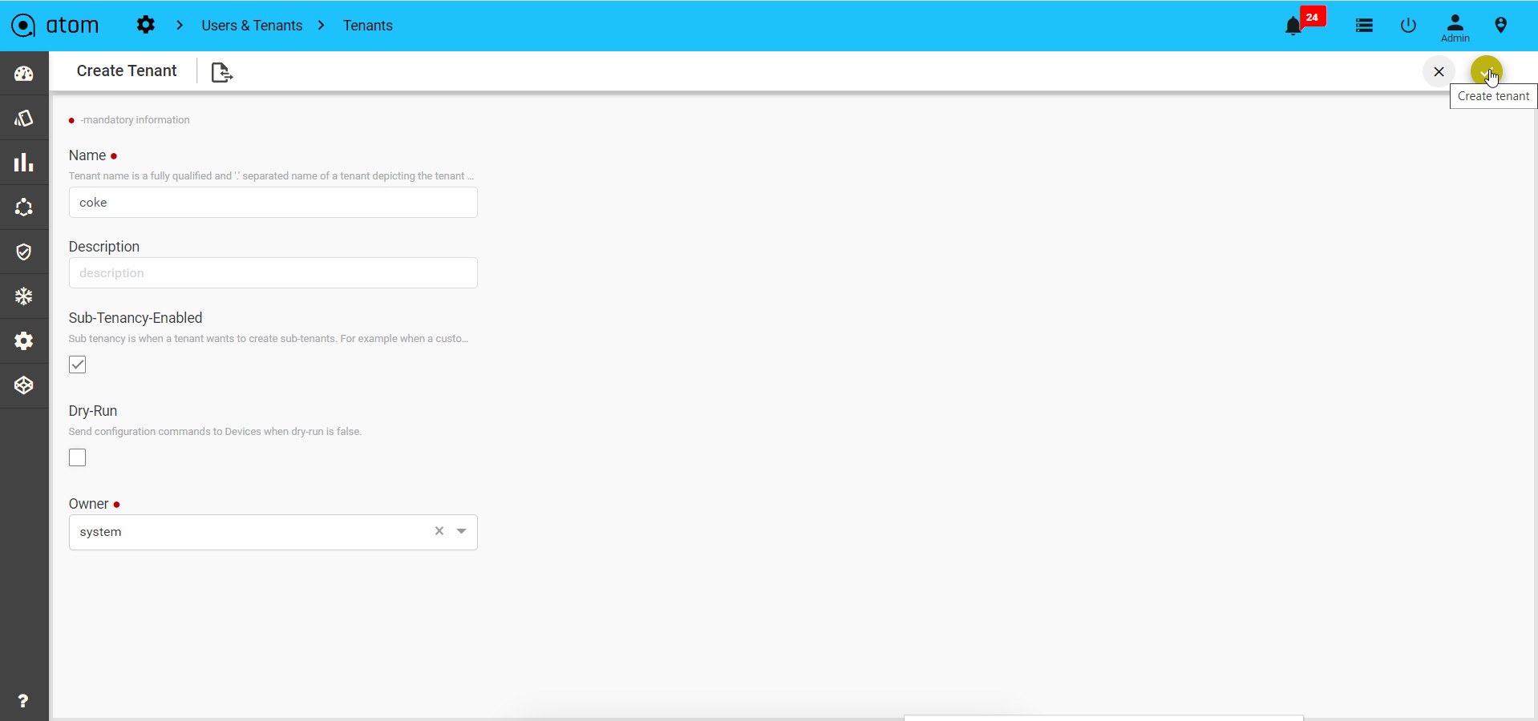Viewport: 1538px width, 721px height.
Task: Open the shield compliance sidebar icon
Action: tap(24, 252)
